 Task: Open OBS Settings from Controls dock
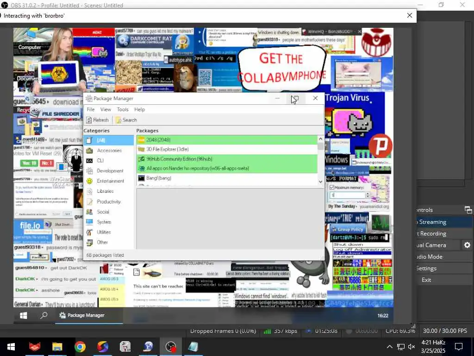[x=444, y=268]
